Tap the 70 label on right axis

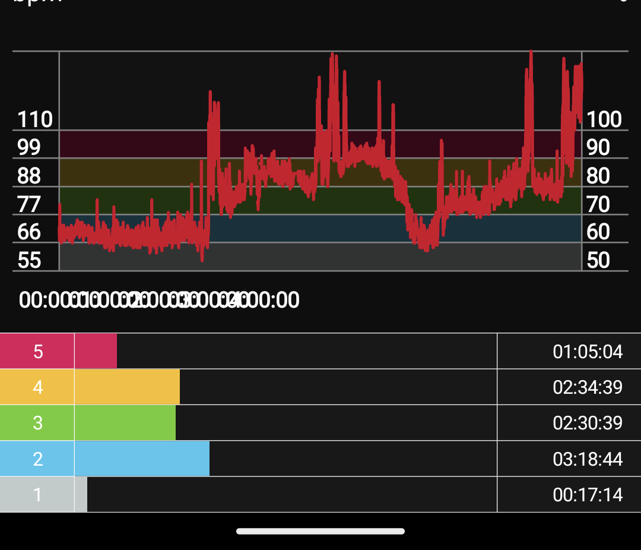[x=598, y=204]
